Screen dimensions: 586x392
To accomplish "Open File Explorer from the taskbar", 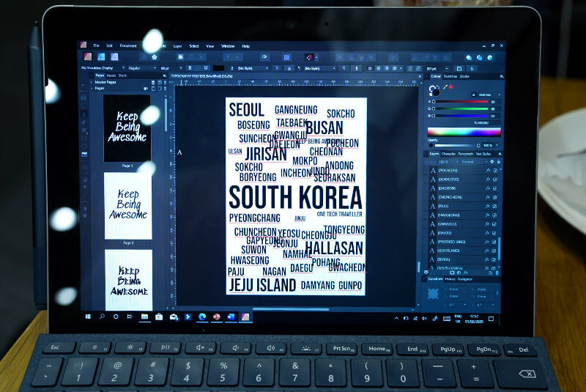I will (144, 317).
